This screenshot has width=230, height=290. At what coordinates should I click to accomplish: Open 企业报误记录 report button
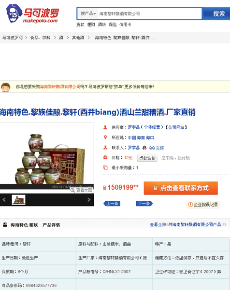click(x=203, y=205)
